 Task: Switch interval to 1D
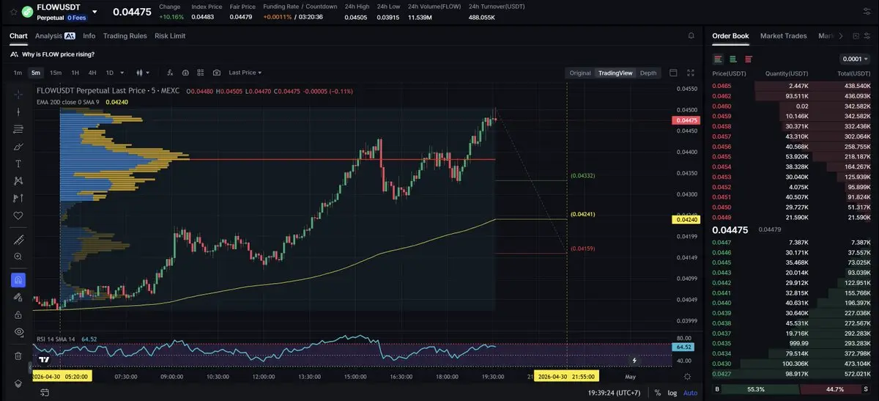[110, 73]
